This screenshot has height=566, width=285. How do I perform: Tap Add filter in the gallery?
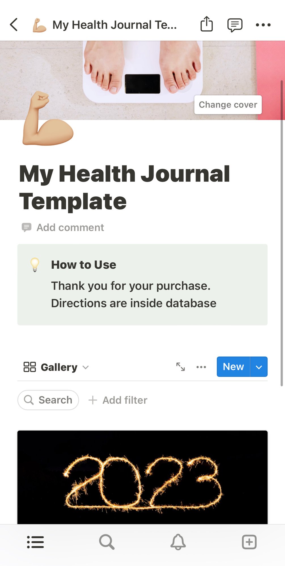[118, 400]
